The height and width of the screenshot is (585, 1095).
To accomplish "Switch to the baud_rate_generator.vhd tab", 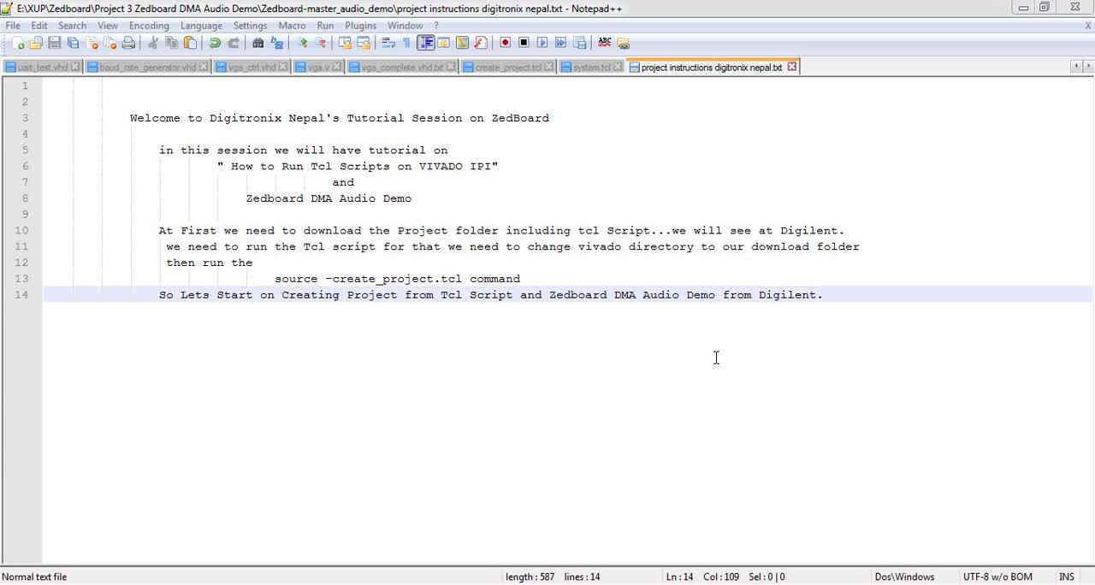I will [x=147, y=67].
